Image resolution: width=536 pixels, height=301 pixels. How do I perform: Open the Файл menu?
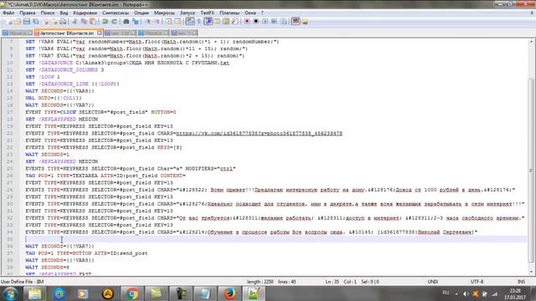click(x=8, y=13)
